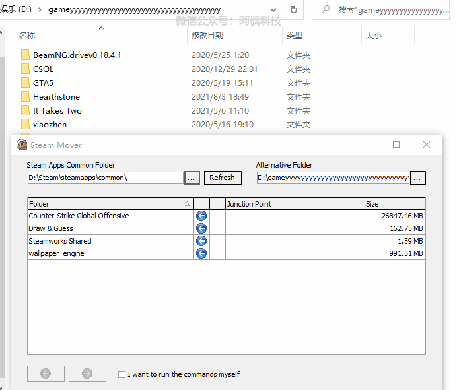Click arrow icon in Steamworks Shared row

pyautogui.click(x=201, y=241)
